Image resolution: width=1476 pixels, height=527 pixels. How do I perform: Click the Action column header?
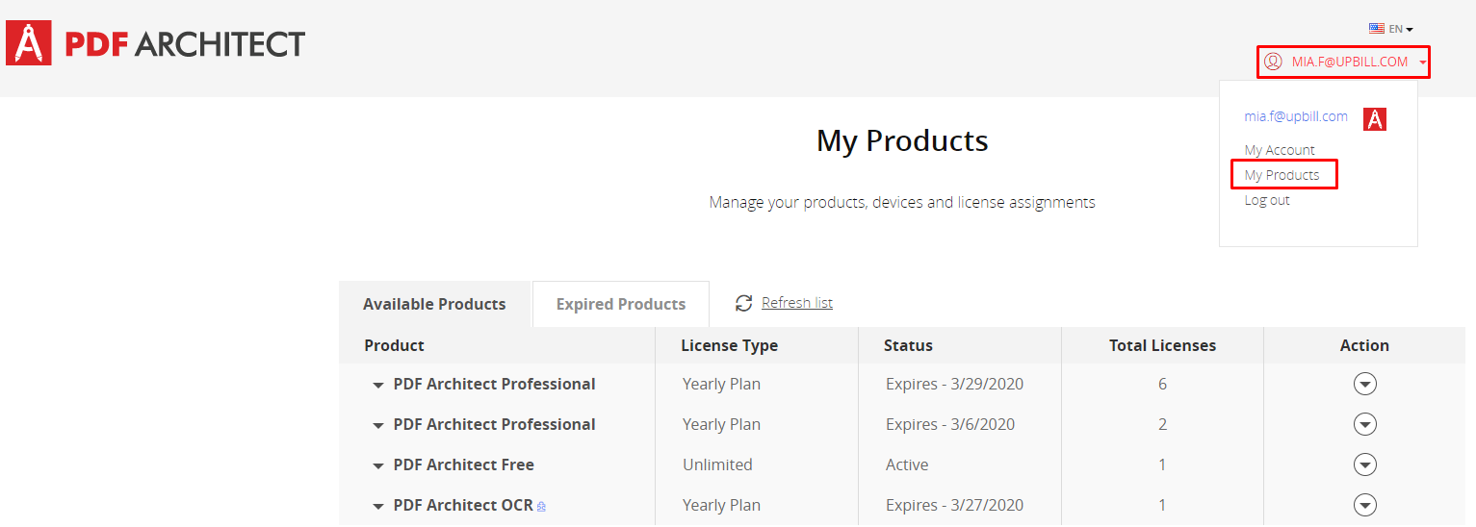coord(1364,345)
